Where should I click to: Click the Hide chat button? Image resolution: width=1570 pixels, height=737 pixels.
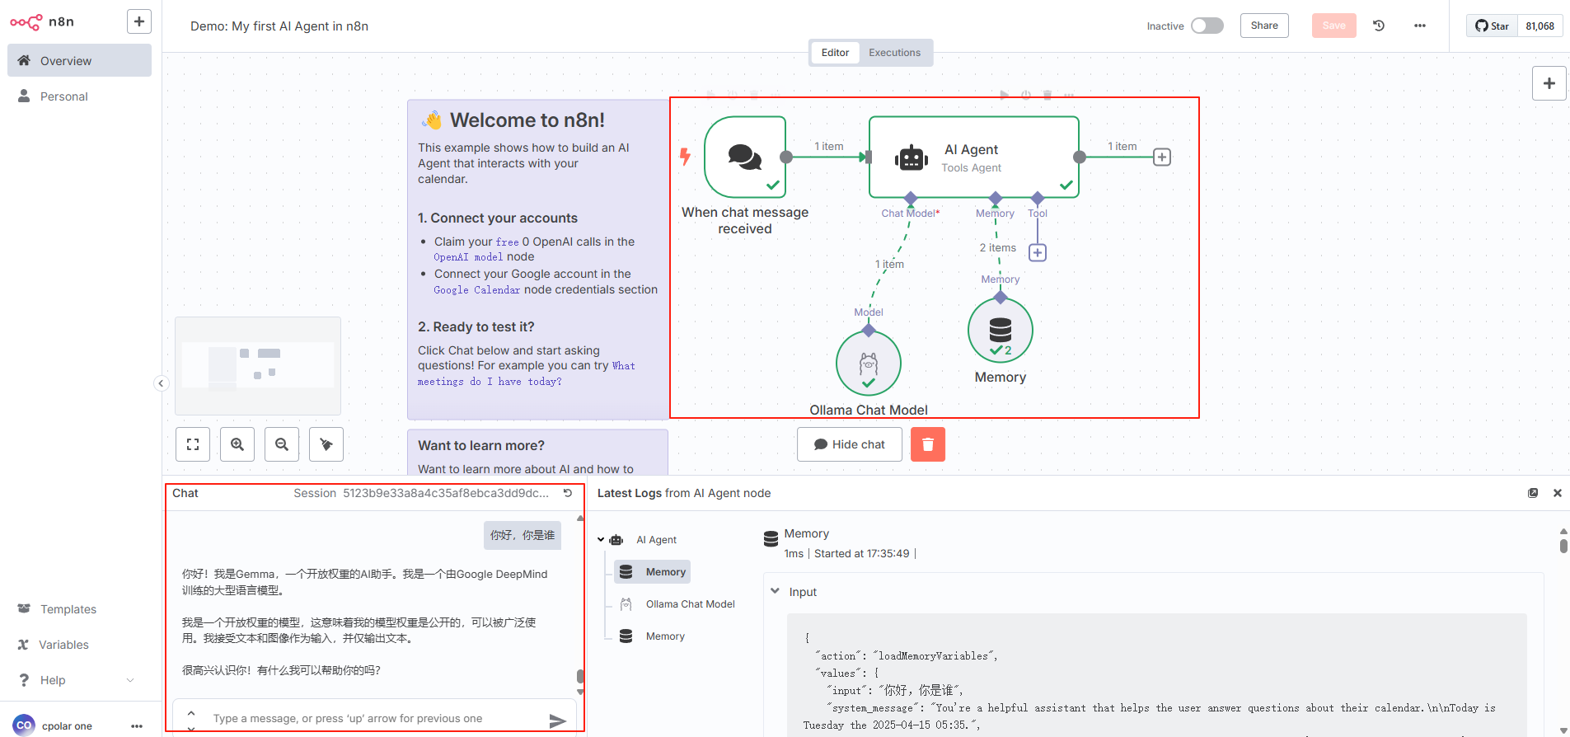850,444
